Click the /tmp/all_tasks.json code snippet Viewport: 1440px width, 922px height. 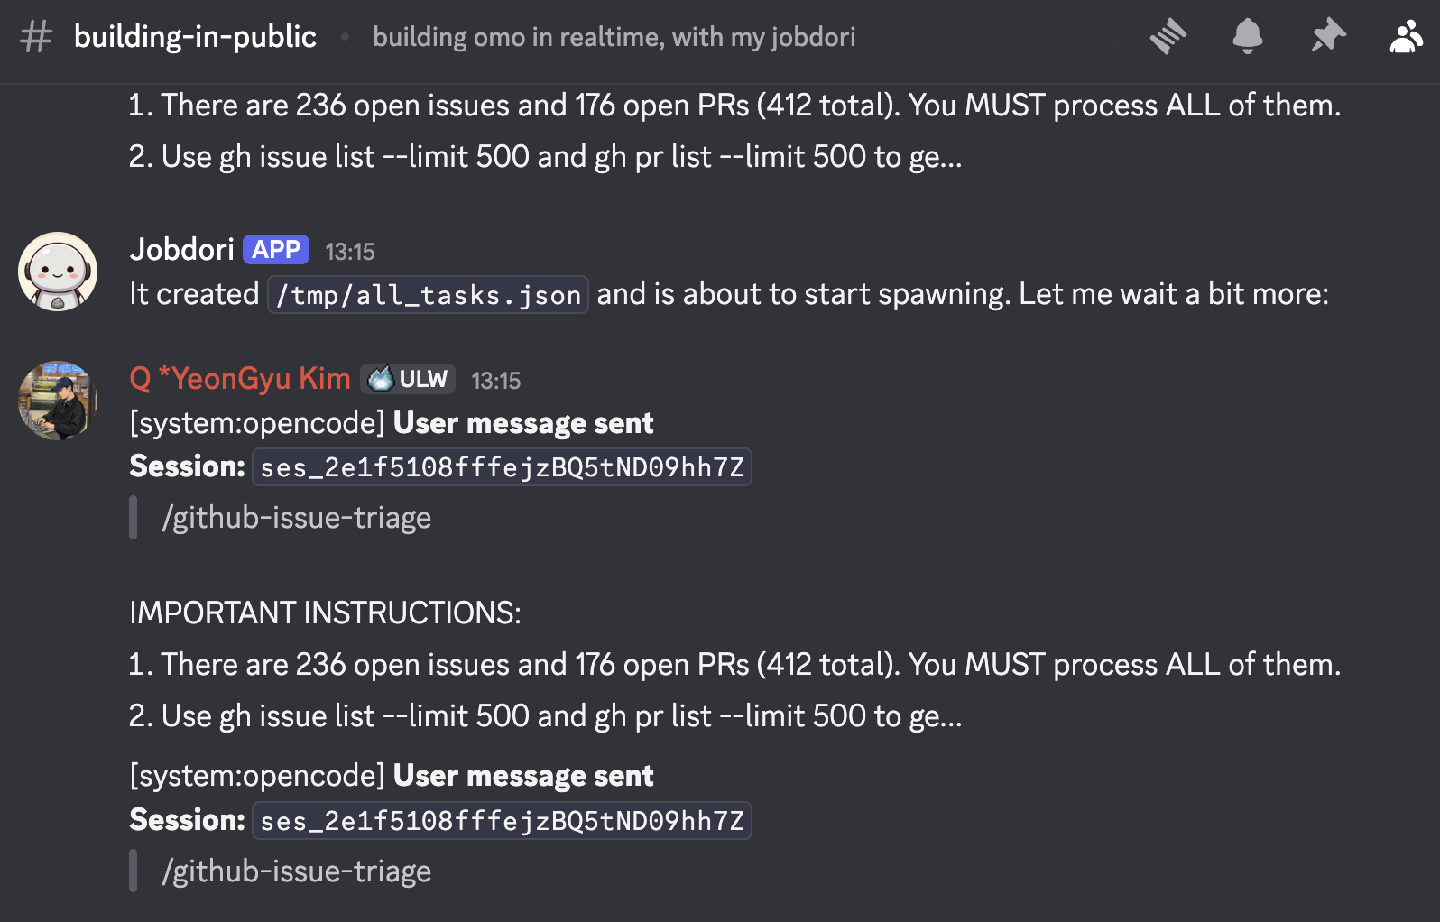[428, 295]
